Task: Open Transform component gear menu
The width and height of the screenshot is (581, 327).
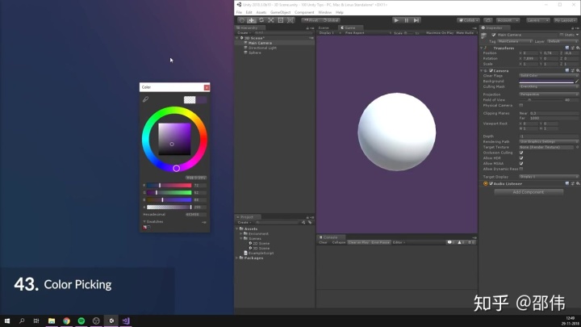Action: point(578,48)
